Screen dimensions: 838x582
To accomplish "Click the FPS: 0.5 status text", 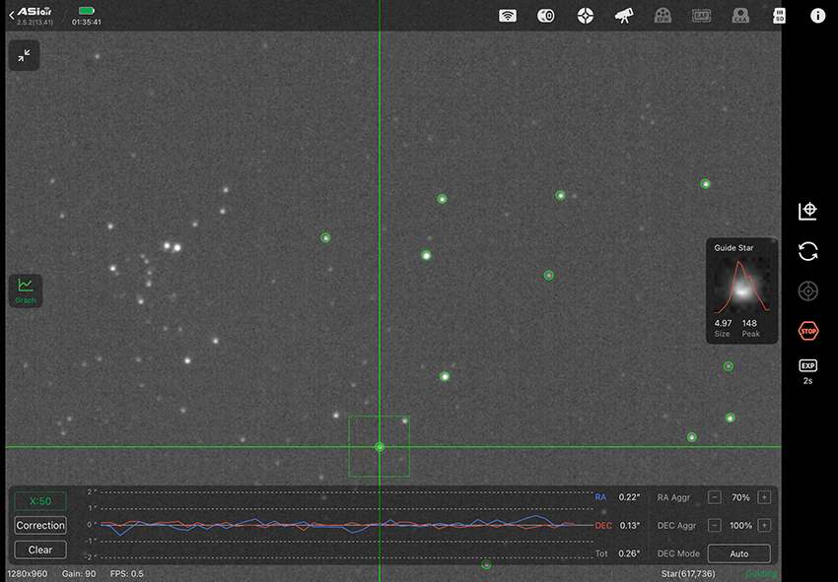I will coord(126,574).
